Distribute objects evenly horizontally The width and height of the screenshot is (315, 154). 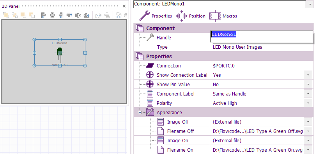98,15
